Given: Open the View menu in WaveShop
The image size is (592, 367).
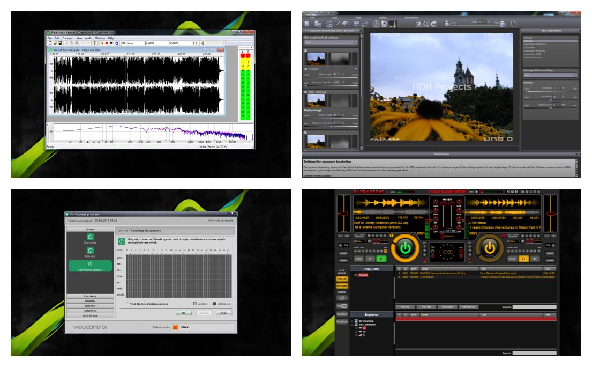Looking at the screenshot, I should coord(79,38).
